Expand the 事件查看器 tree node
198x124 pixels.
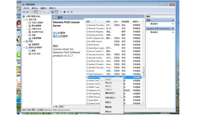[27, 26]
